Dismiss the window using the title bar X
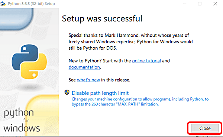This screenshot has width=223, height=137. [215, 4]
